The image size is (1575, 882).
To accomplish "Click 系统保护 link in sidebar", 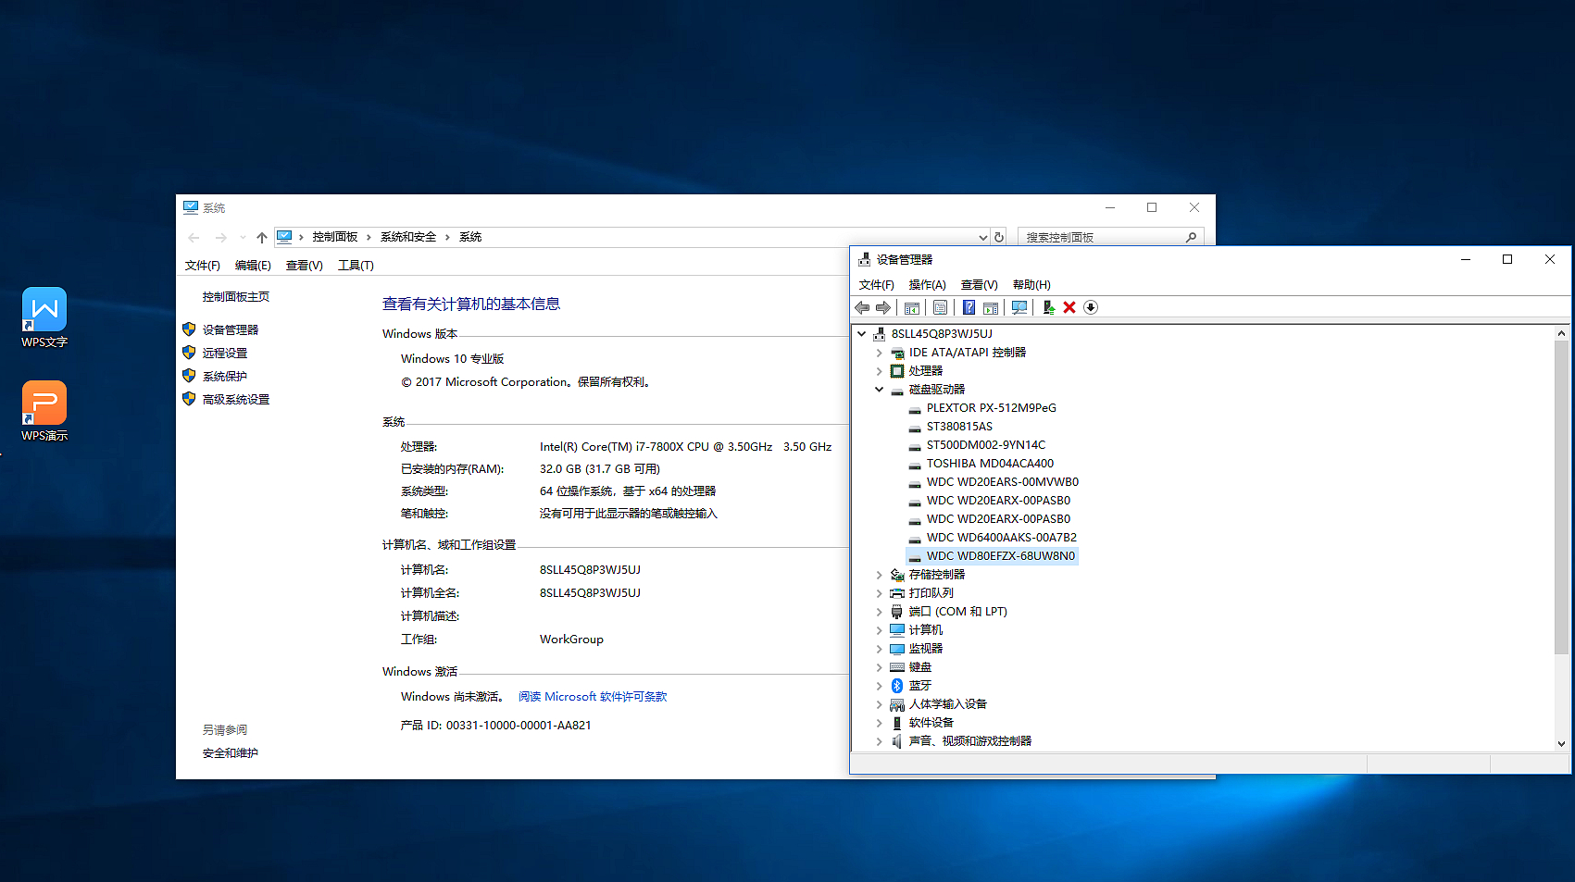I will 225,377.
